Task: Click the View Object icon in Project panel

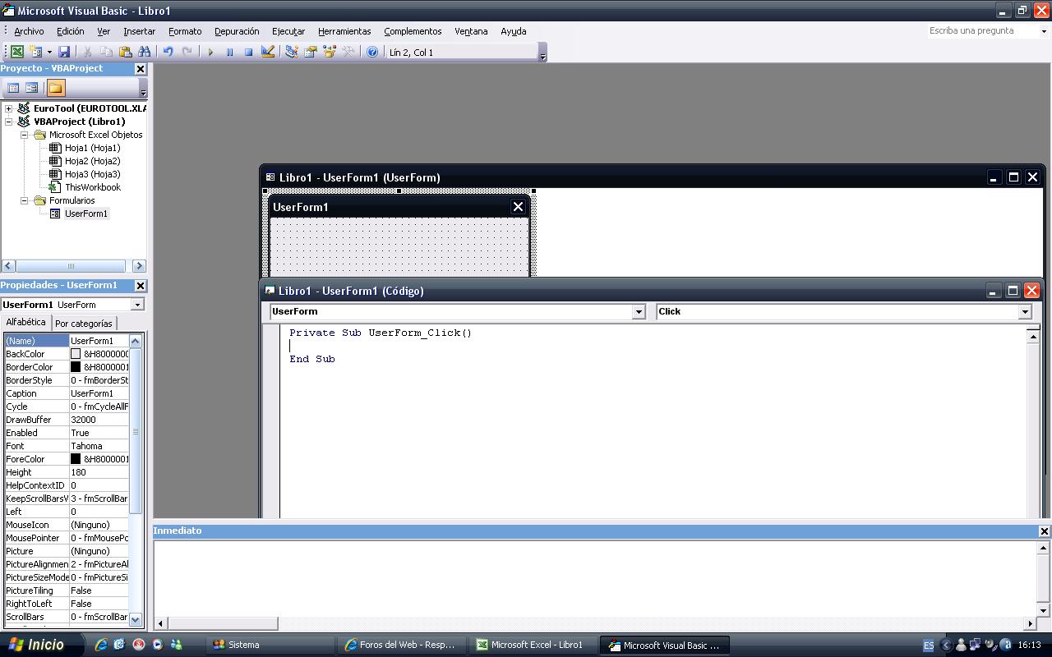Action: click(32, 88)
